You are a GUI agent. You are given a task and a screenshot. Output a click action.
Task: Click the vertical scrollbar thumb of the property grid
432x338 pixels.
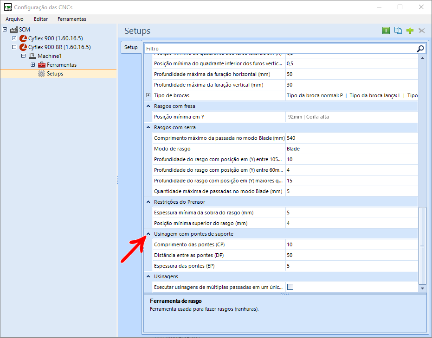pyautogui.click(x=422, y=246)
